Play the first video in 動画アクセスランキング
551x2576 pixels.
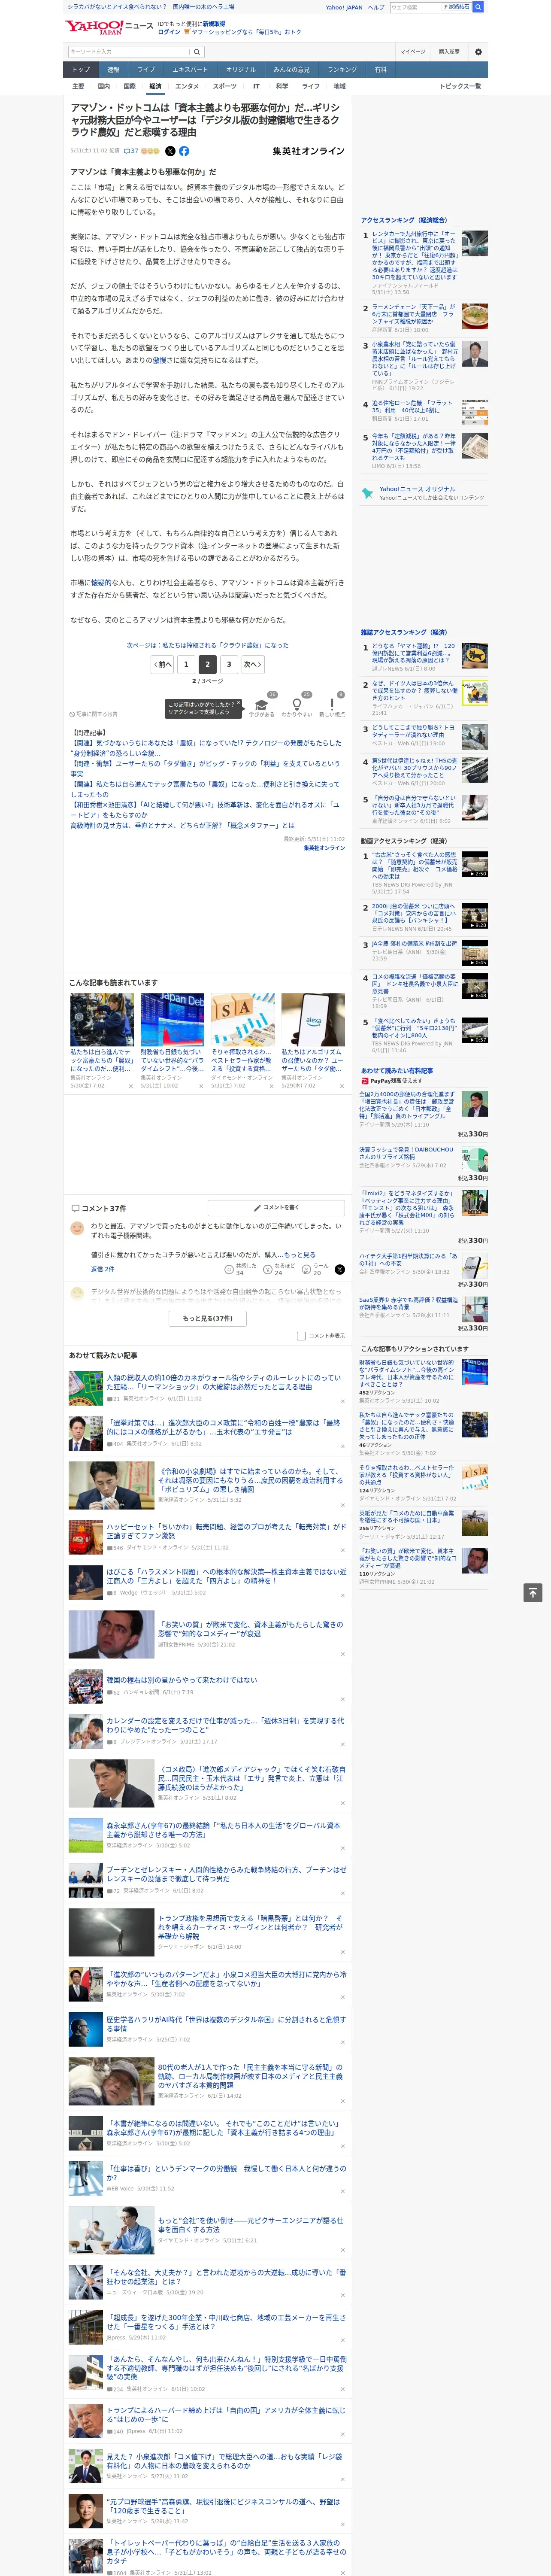[x=474, y=864]
